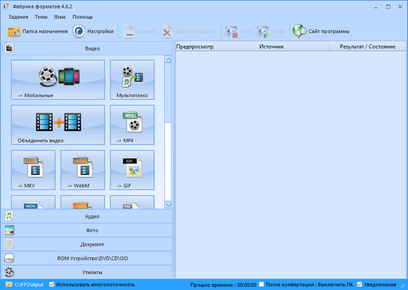Expand the Аудио category panel

tap(87, 217)
